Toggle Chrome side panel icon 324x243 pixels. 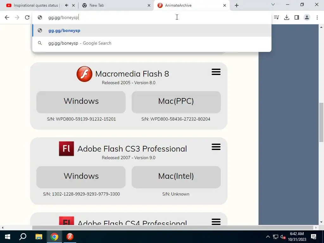(x=297, y=18)
